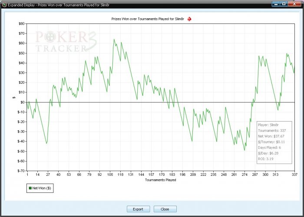Click the $ label on the vertical axis
Screen dimensions: 304x217
tap(13, 97)
